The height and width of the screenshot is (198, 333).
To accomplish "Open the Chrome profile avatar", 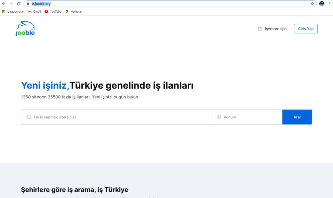I will (x=322, y=4).
